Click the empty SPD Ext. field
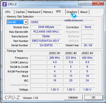The width and height of the screenshot is (106, 103). [x=88, y=41]
